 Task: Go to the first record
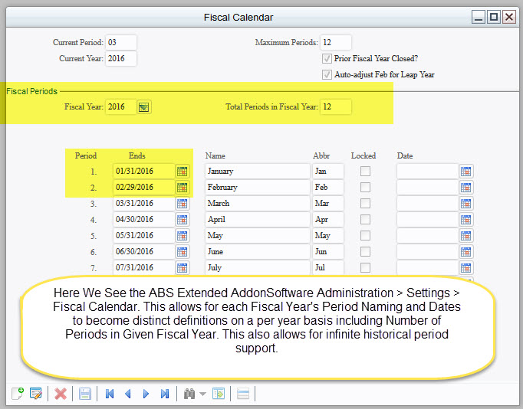pos(110,394)
